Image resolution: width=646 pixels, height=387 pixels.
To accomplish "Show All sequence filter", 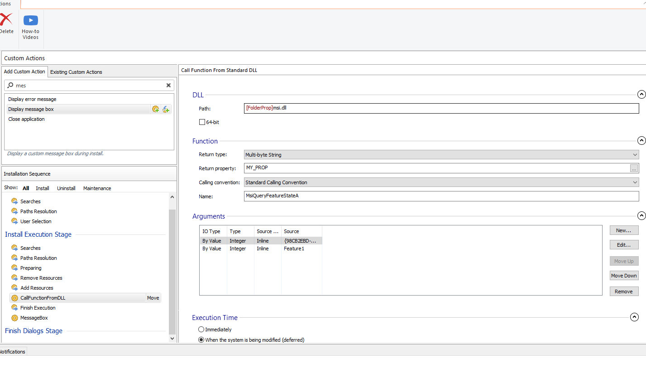I will tap(26, 188).
